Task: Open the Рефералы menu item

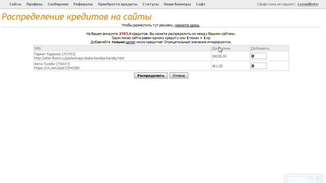Action: (x=83, y=4)
